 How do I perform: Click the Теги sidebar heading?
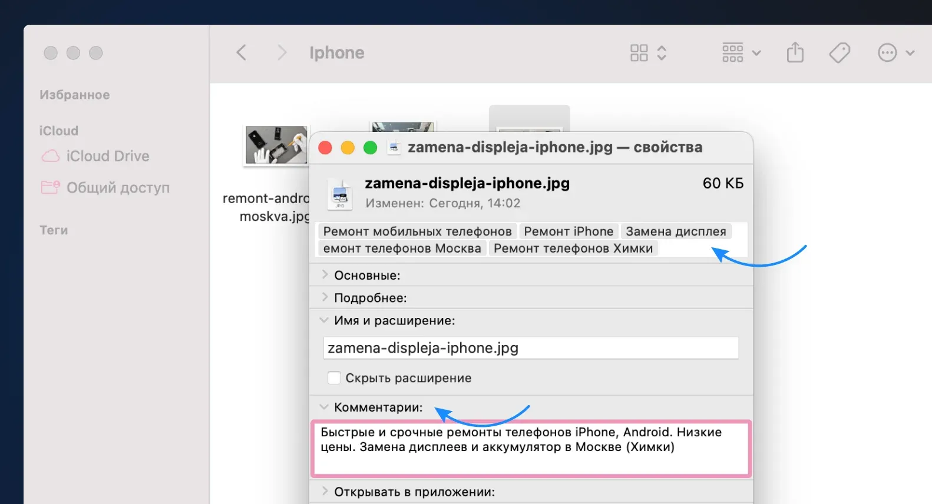54,230
